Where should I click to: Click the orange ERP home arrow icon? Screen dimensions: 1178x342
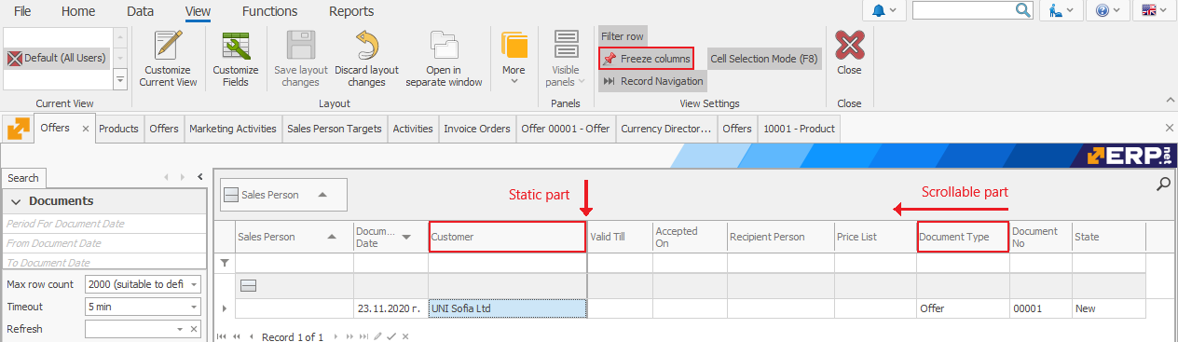coord(18,129)
